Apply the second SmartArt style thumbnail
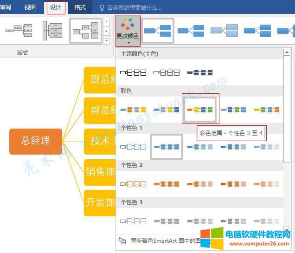295x253 pixels. (x=191, y=31)
